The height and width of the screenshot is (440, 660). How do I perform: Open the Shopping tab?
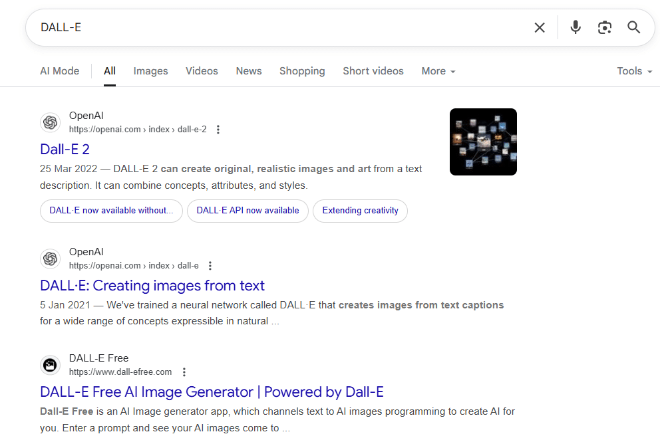[x=302, y=71]
